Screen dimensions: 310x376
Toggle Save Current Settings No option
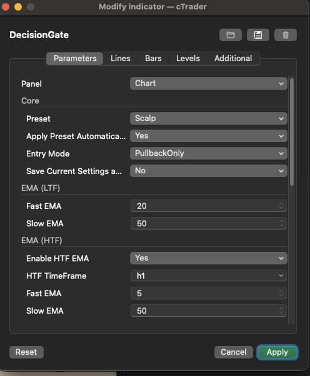coord(208,171)
